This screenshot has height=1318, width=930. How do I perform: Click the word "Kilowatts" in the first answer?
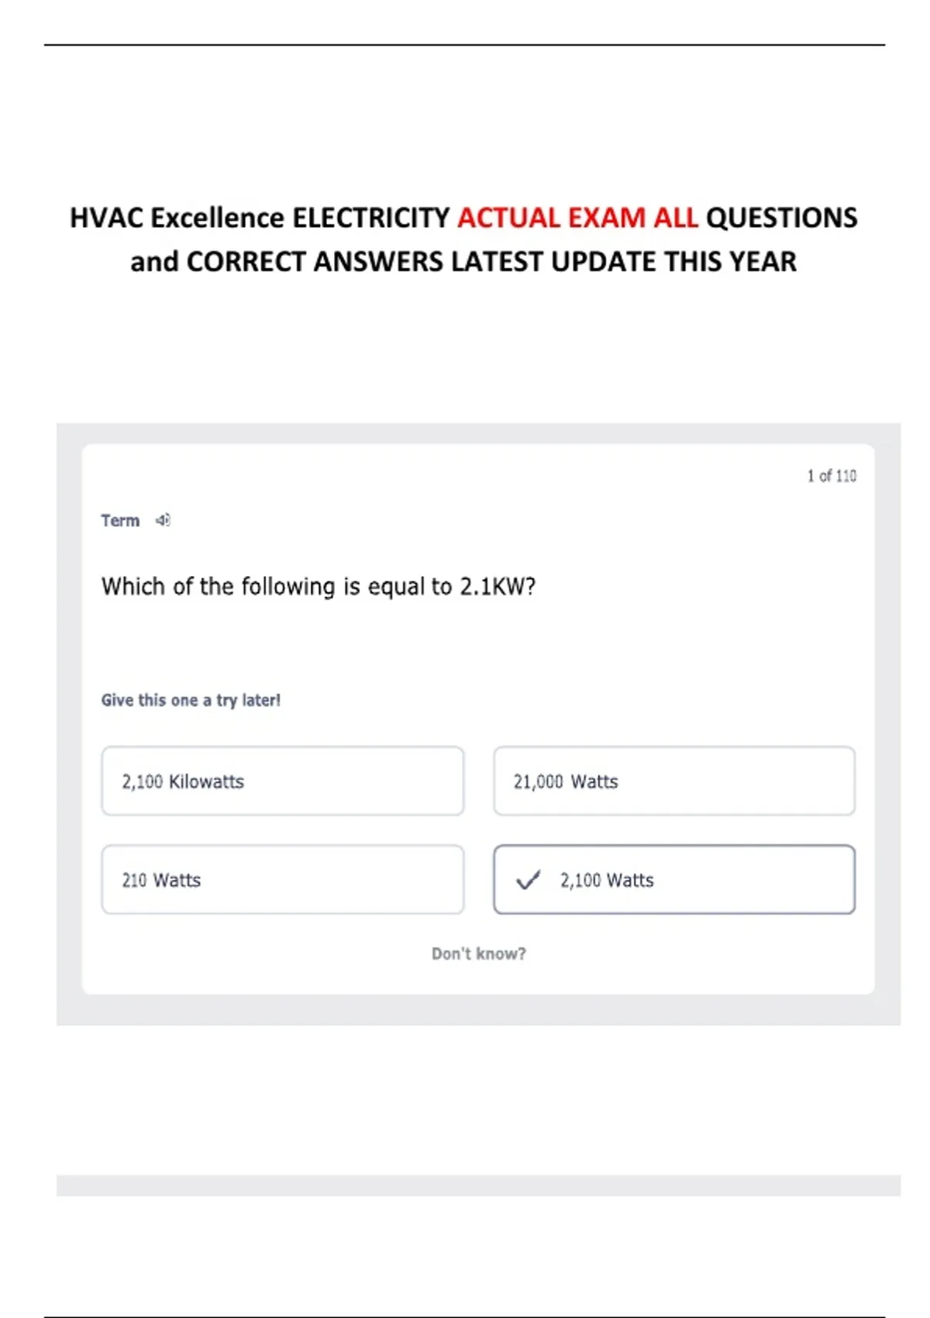(x=206, y=781)
